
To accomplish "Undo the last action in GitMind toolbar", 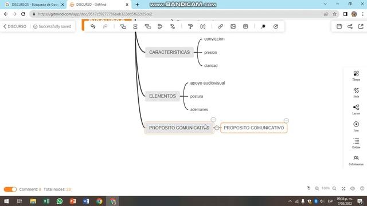I will coord(93,26).
